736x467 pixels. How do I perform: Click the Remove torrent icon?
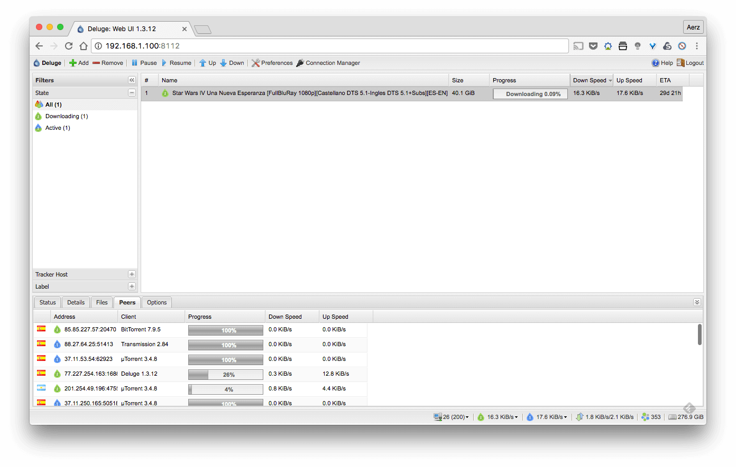click(96, 63)
